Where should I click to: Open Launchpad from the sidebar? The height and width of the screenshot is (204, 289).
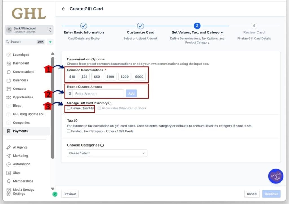(21, 55)
